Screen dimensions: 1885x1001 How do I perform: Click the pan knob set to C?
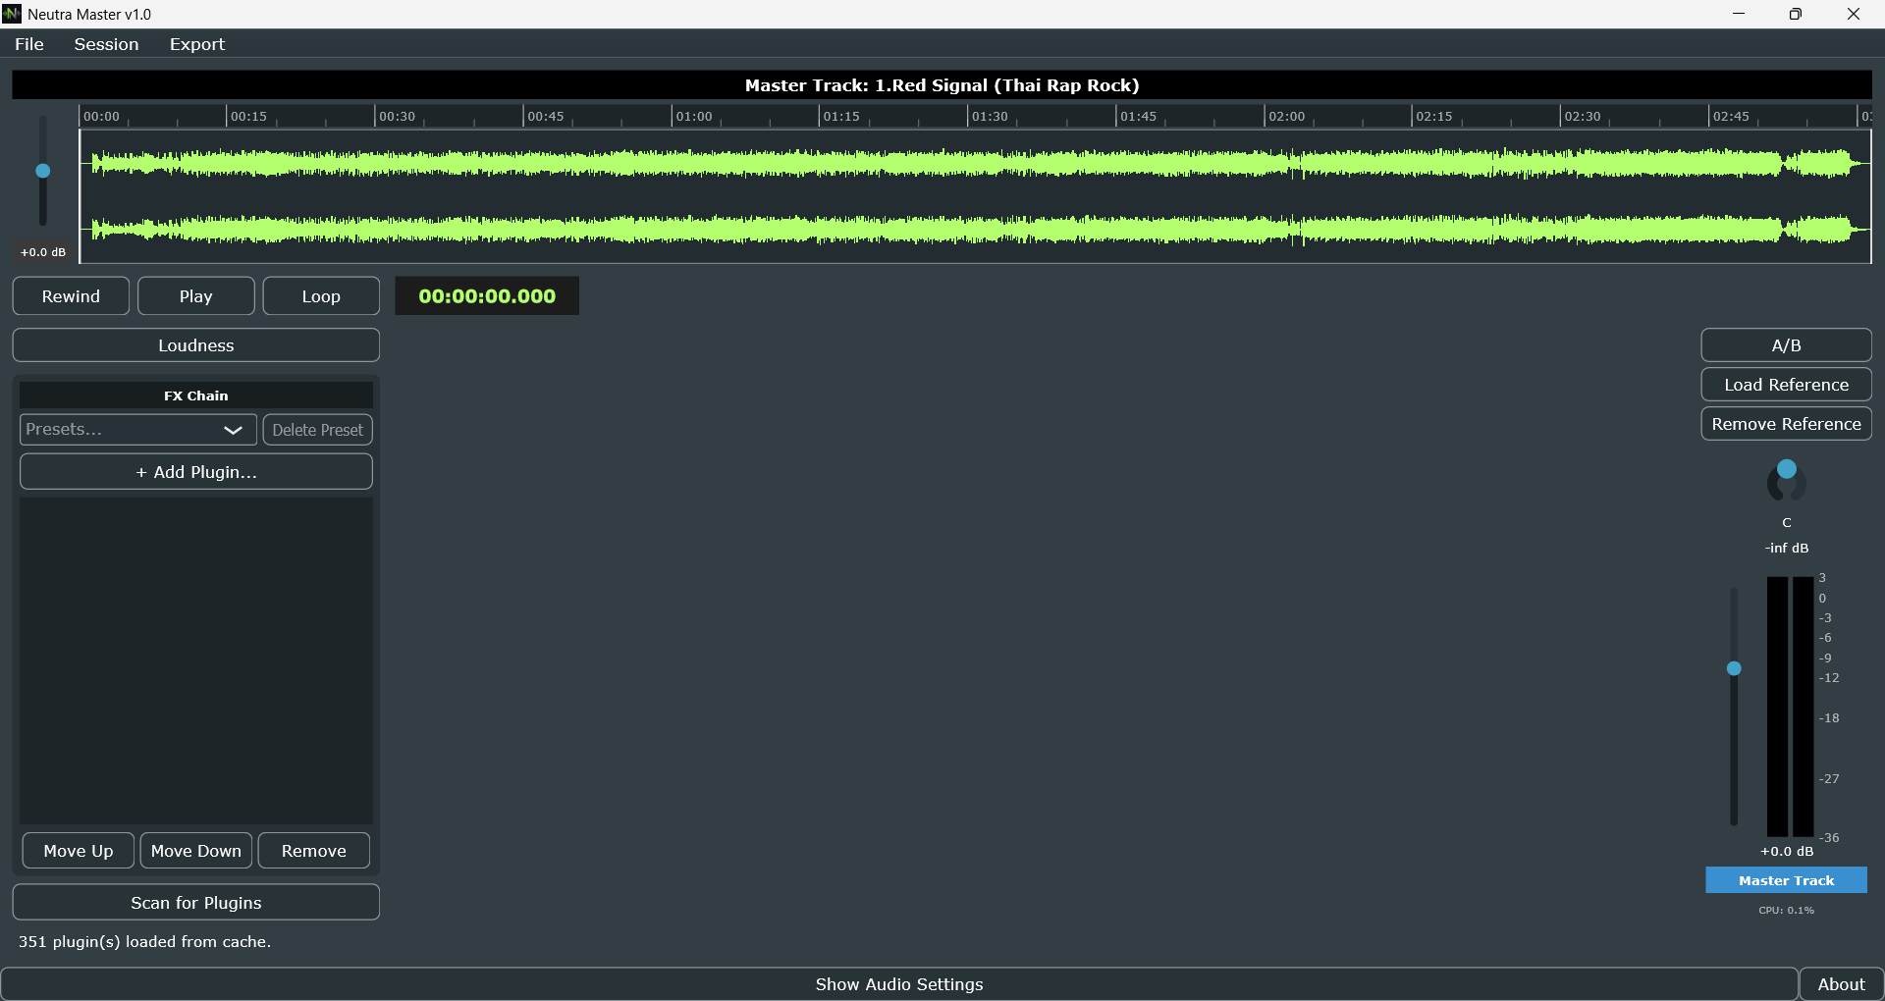coord(1787,481)
